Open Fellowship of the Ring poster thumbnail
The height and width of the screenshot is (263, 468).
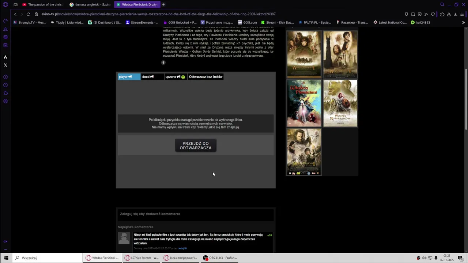click(x=304, y=54)
